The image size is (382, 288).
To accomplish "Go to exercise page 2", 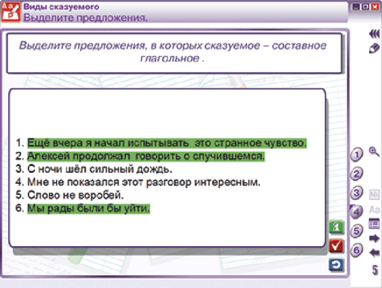I will coord(357,174).
